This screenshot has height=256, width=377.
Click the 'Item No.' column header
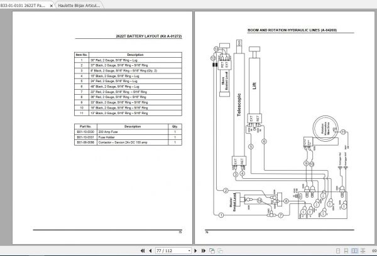(x=82, y=55)
